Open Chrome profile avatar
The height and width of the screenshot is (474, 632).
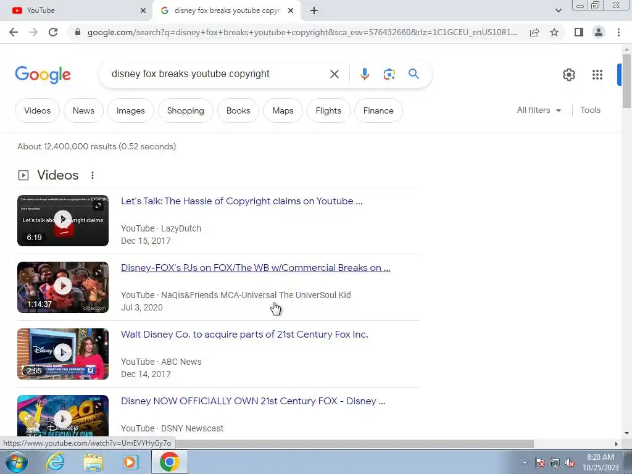coord(599,32)
